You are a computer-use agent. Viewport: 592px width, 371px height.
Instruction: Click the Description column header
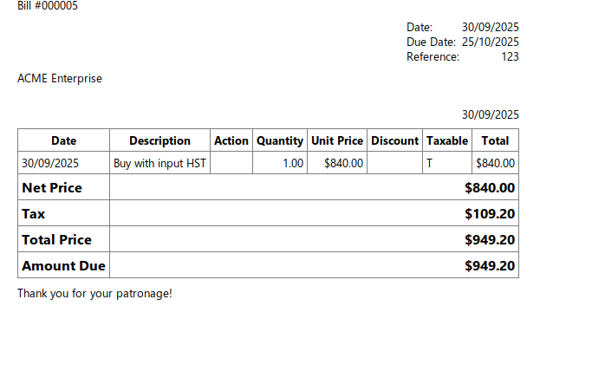[x=159, y=140]
